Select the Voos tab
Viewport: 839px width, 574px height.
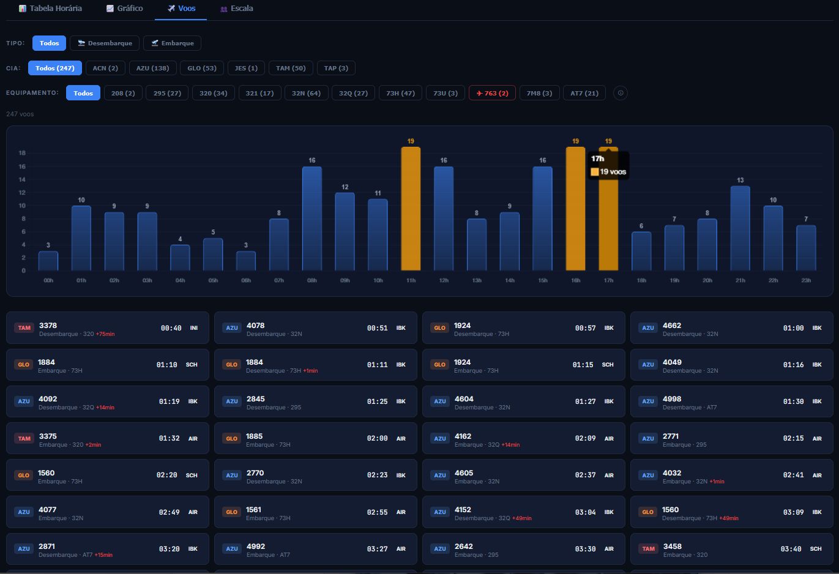[181, 9]
